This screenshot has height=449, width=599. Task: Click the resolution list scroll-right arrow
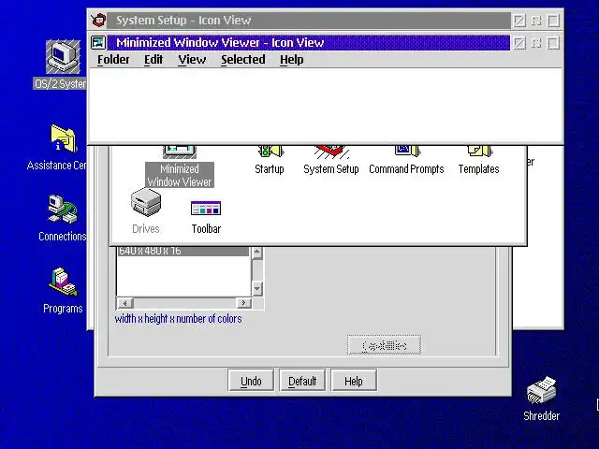pyautogui.click(x=243, y=303)
